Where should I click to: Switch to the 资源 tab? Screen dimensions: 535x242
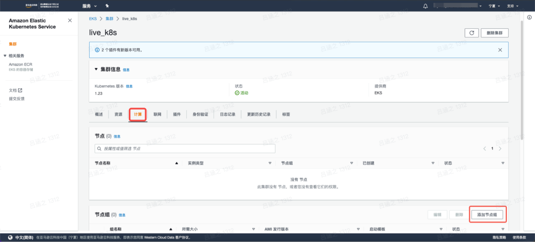click(118, 115)
